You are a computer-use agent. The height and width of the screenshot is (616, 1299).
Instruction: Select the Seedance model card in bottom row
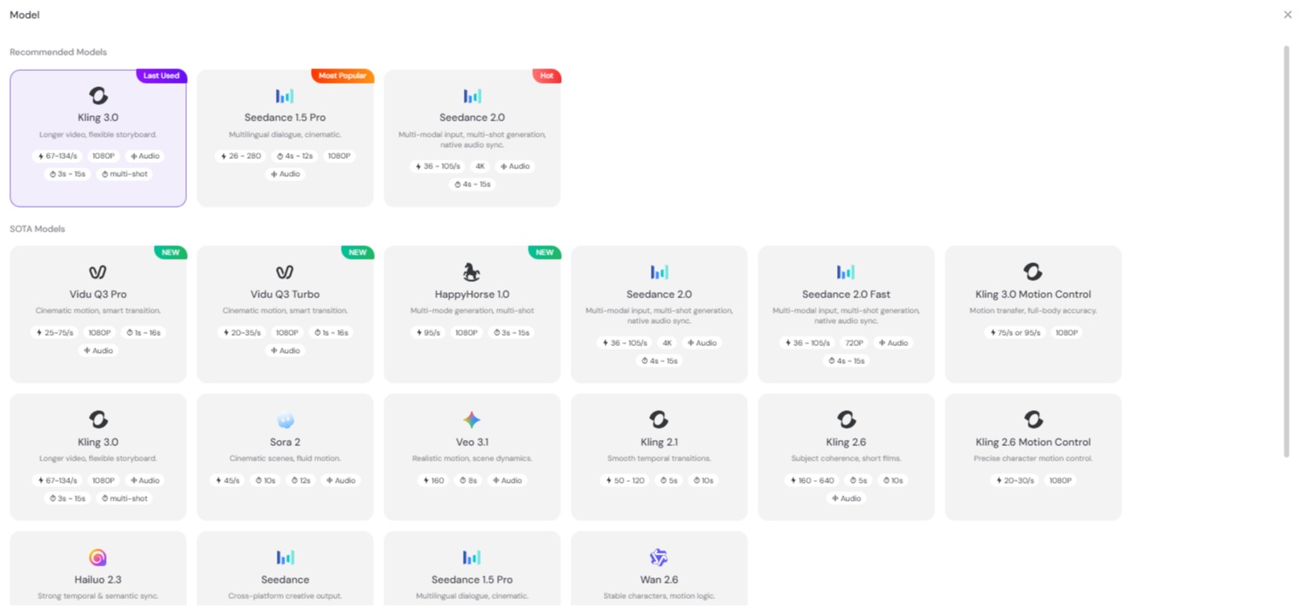(285, 569)
